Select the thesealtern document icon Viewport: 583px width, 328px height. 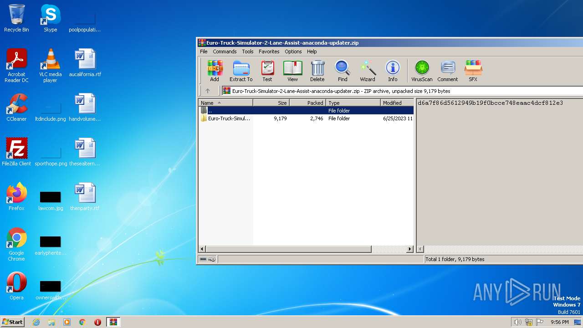click(85, 152)
